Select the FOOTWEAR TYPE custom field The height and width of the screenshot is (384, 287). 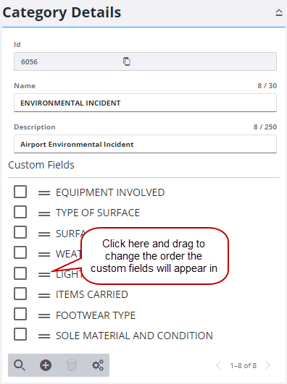[x=96, y=315]
